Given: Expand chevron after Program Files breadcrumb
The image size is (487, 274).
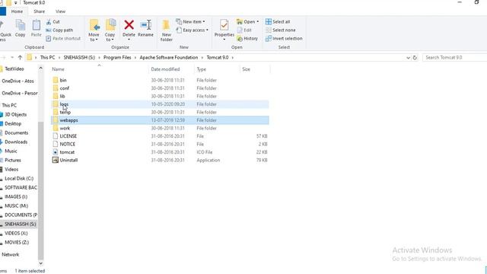Looking at the screenshot, I should pos(135,58).
